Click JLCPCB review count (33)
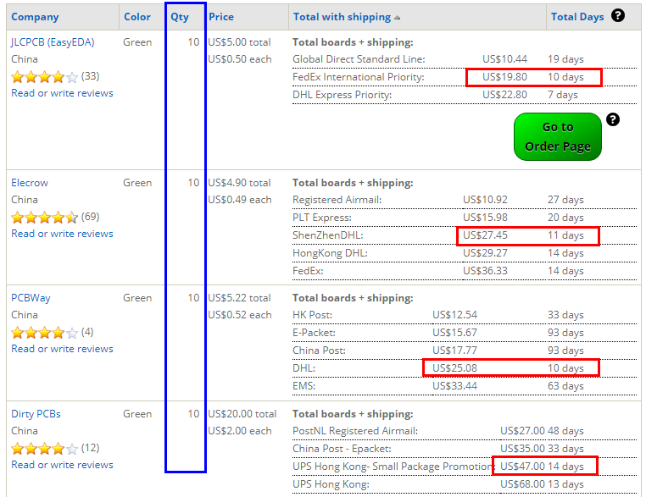 [x=90, y=76]
